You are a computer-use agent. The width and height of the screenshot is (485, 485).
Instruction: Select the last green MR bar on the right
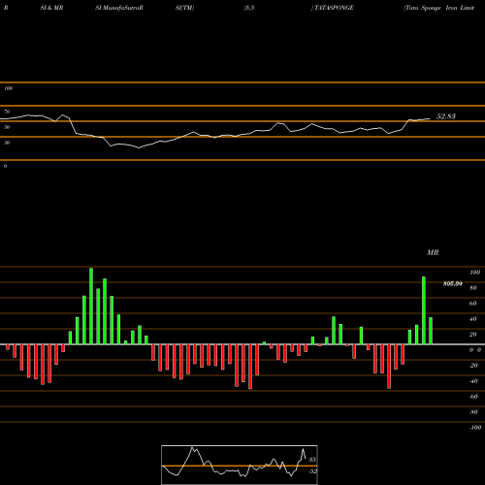pyautogui.click(x=431, y=331)
